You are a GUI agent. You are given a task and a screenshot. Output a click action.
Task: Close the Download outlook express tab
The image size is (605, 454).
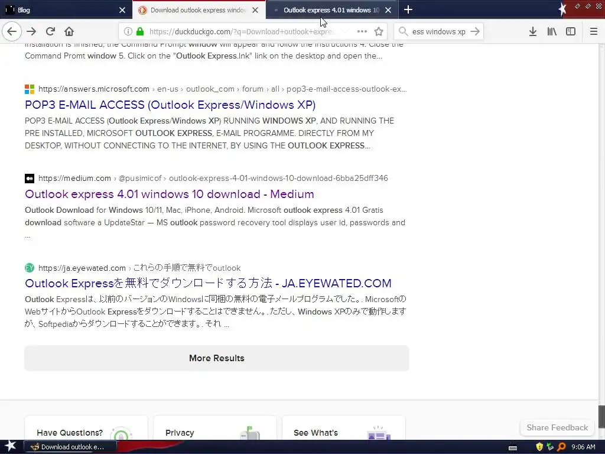click(x=255, y=10)
